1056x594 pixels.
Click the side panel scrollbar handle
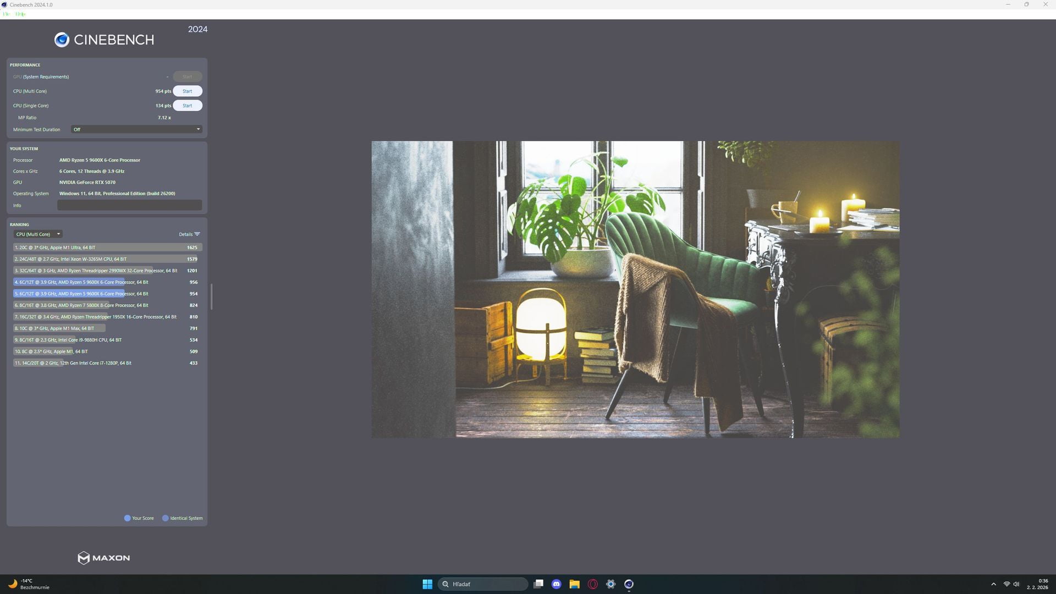pyautogui.click(x=212, y=296)
